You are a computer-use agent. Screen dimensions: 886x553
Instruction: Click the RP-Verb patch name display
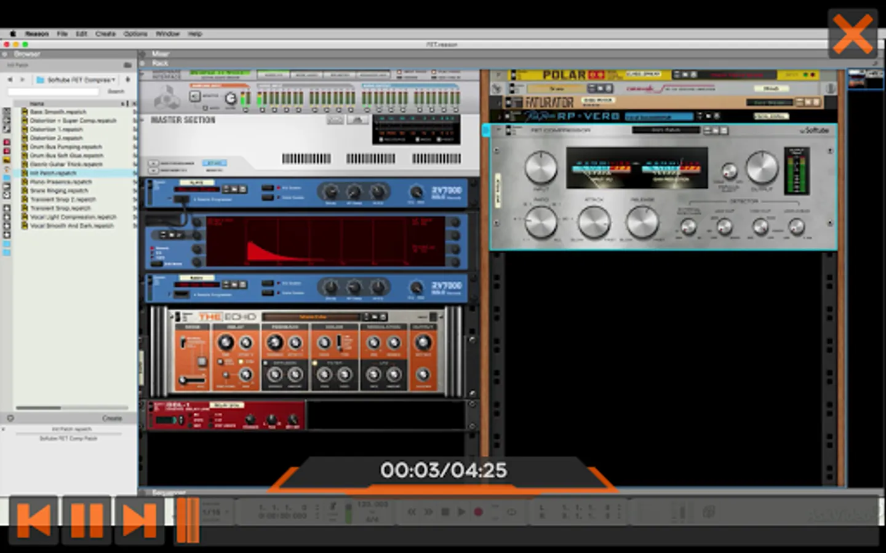659,116
